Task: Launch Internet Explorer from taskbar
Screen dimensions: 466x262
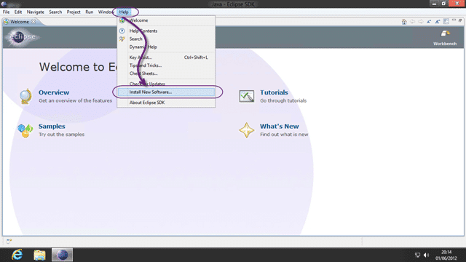Action: (17, 255)
